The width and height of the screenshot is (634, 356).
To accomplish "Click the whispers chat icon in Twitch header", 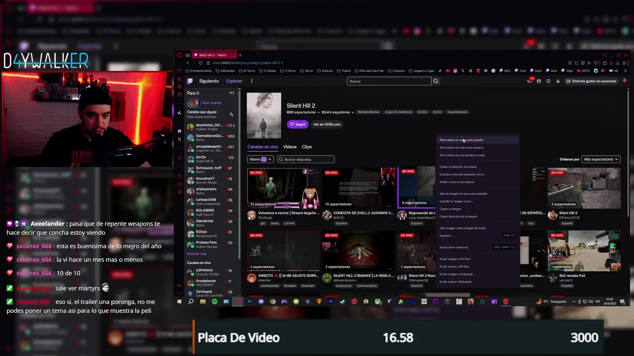I will (x=548, y=81).
